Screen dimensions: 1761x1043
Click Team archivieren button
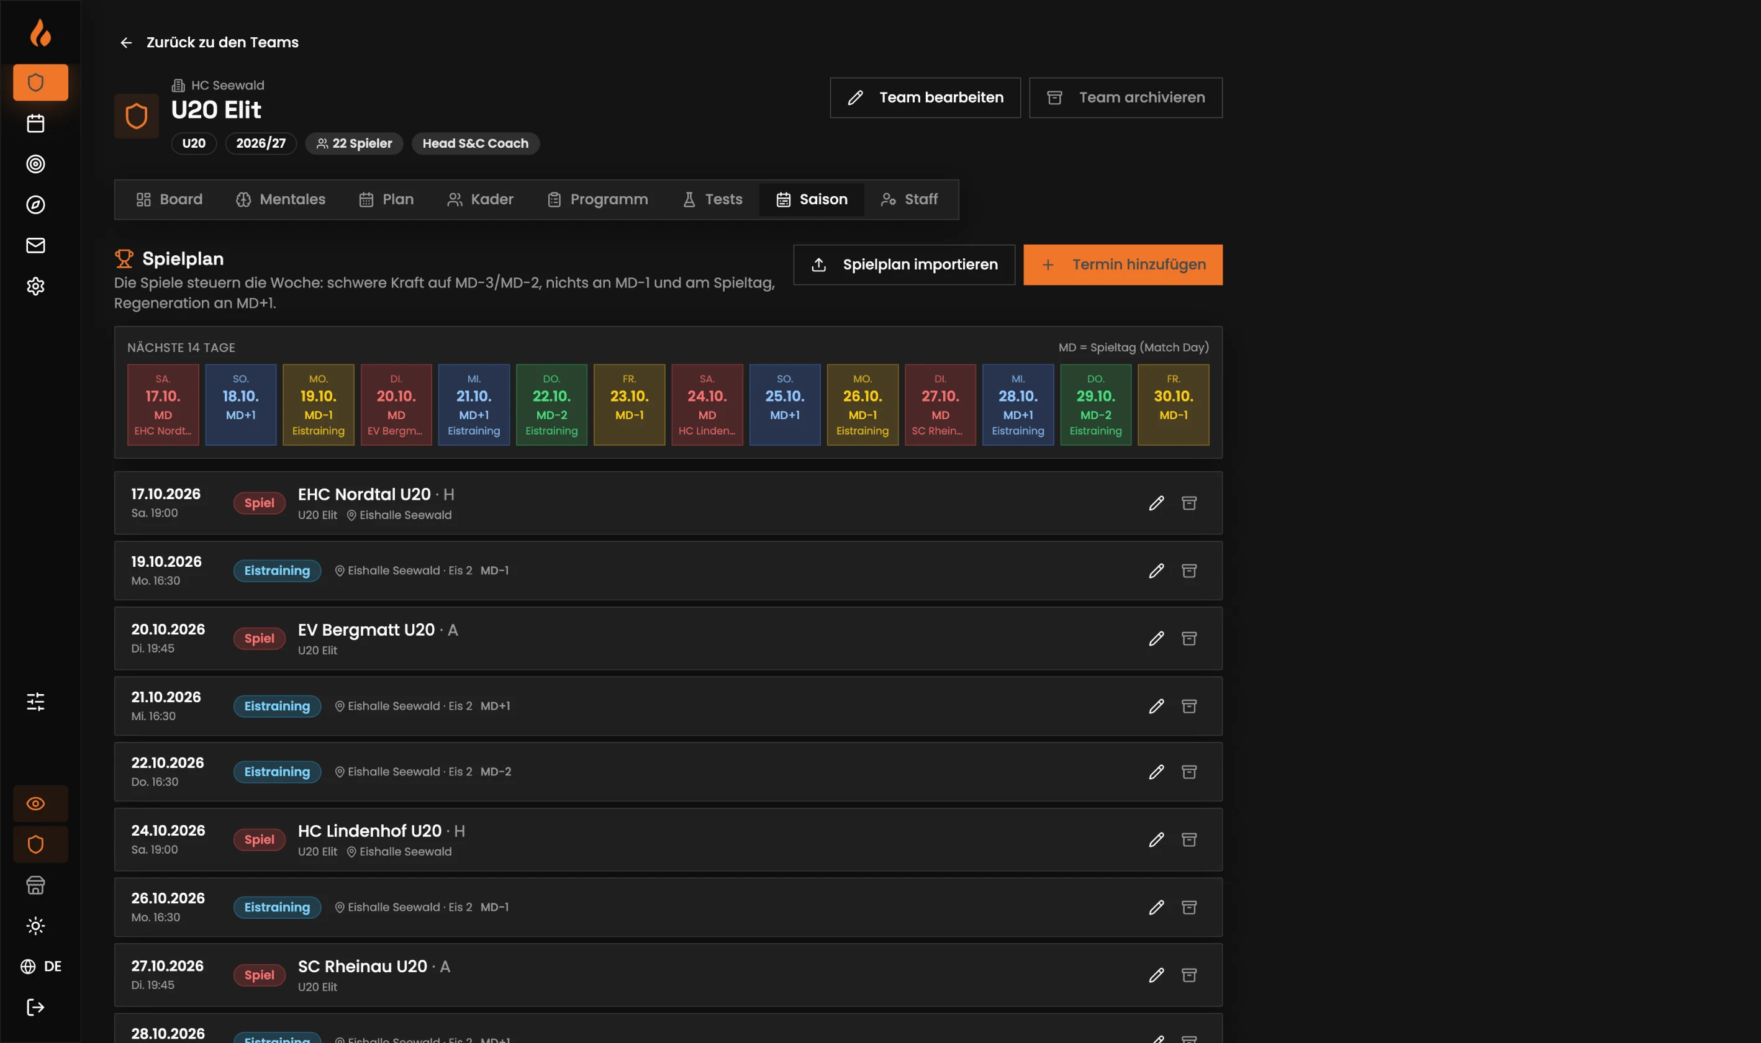(x=1126, y=97)
